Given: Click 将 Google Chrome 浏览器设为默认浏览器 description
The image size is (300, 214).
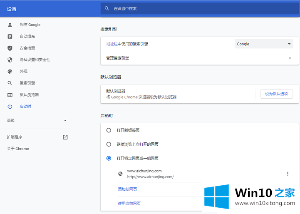Looking at the screenshot, I should (141, 97).
